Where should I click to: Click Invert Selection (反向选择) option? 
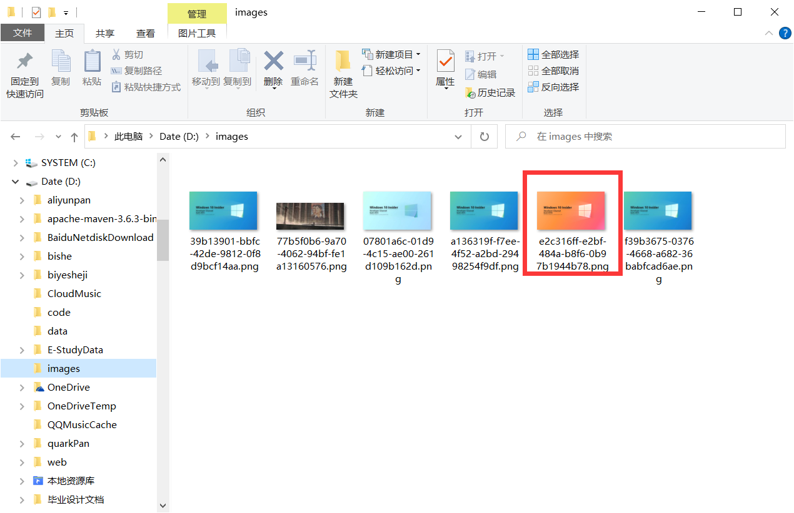(553, 87)
